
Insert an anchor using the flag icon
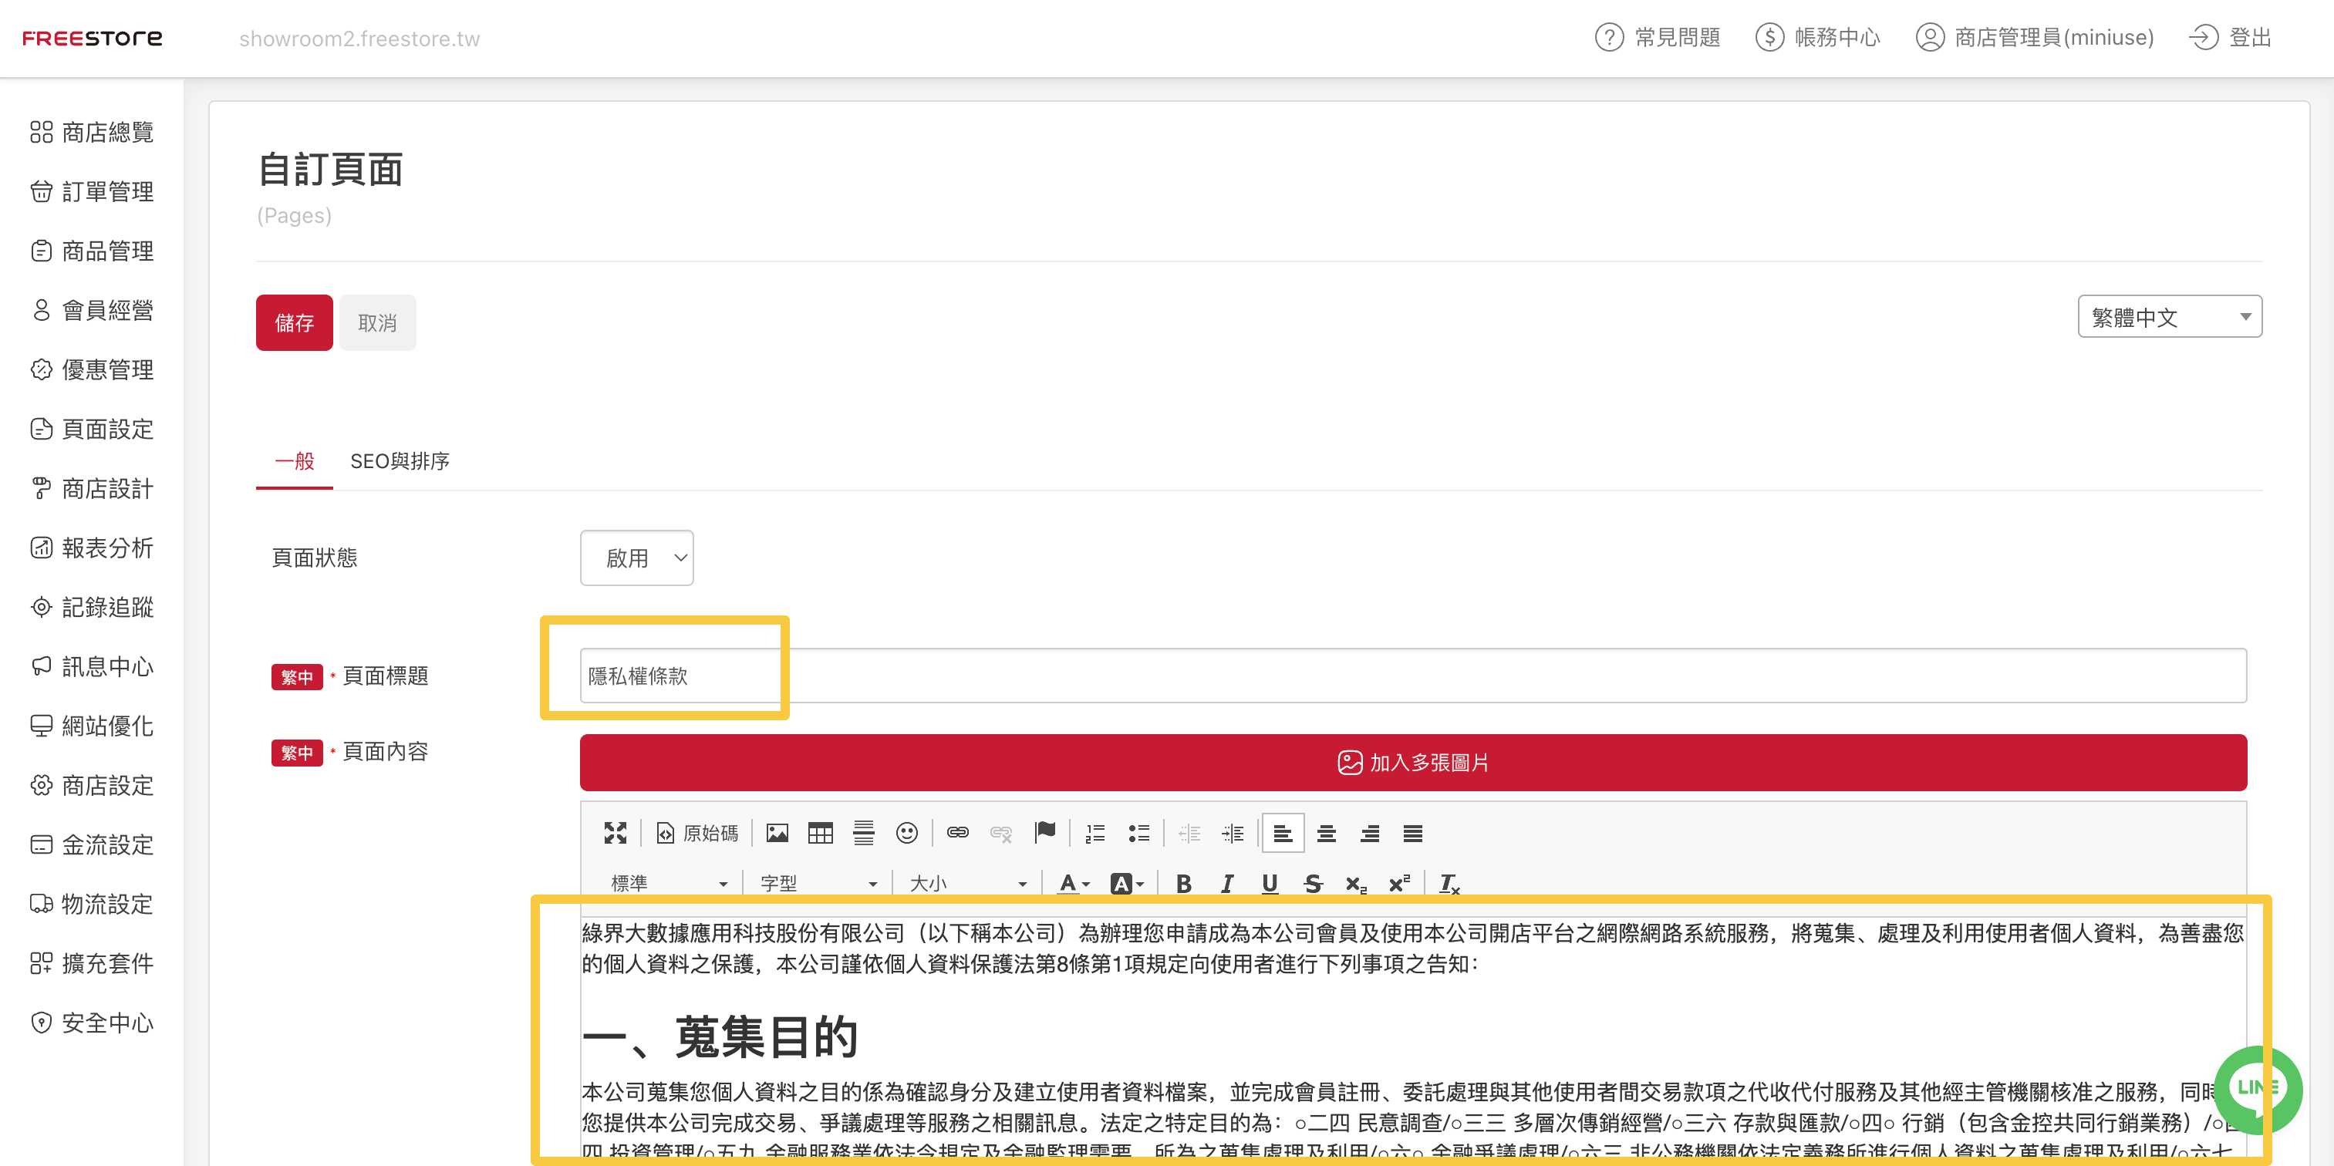1044,831
